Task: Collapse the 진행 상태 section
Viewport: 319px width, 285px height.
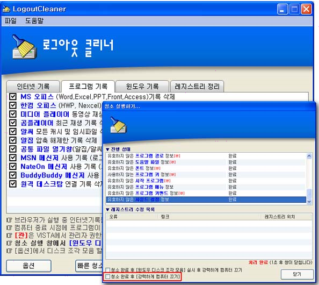Action: [107, 149]
